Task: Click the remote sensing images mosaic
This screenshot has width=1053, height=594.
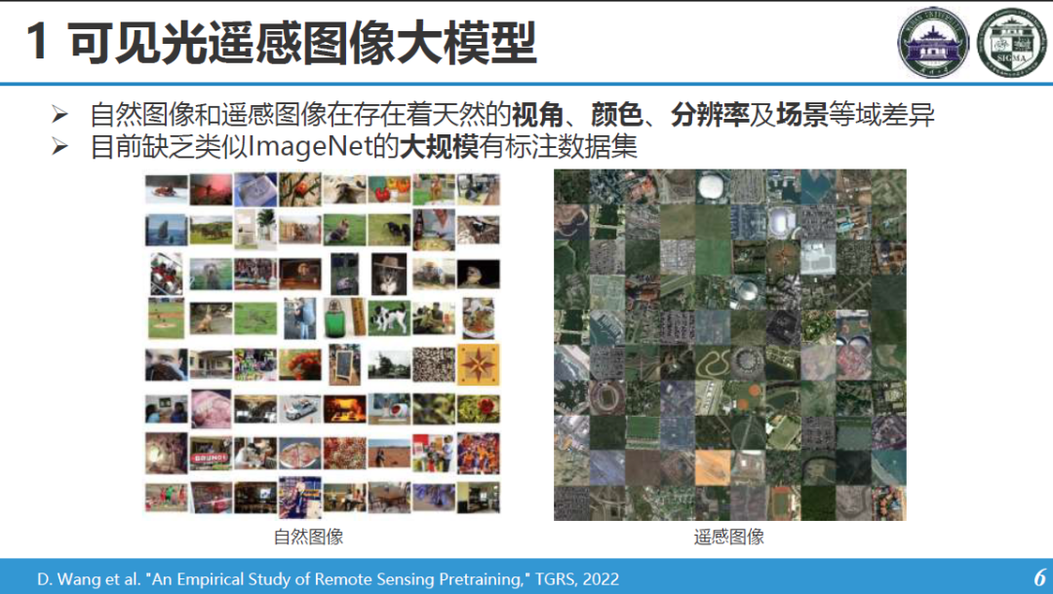Action: pos(730,345)
